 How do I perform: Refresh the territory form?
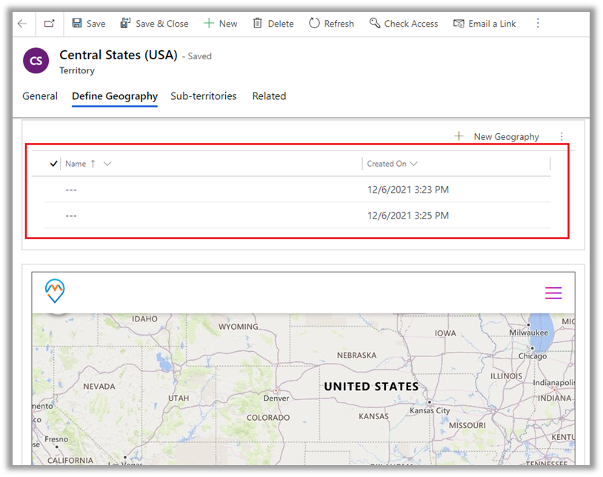coord(331,24)
